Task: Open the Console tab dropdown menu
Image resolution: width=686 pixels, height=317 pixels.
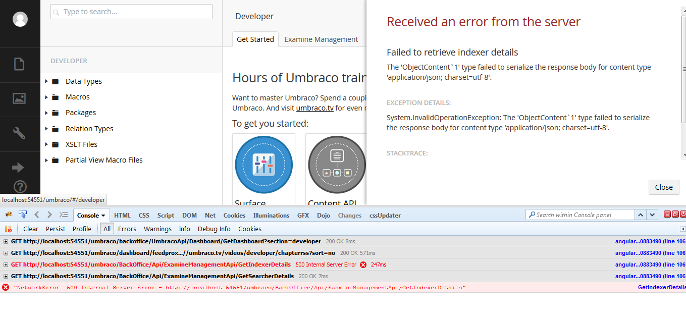Action: (x=103, y=216)
